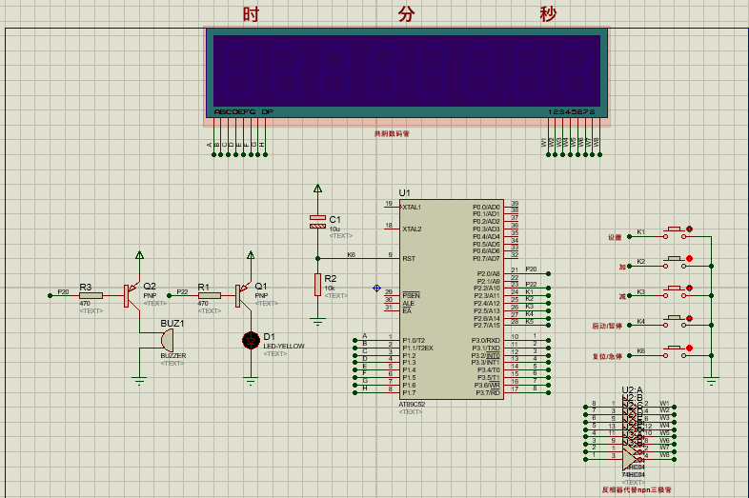This screenshot has height=498, width=749.
Task: Click the terminal dot ending the P20 wire left of R3
Action: [51, 295]
